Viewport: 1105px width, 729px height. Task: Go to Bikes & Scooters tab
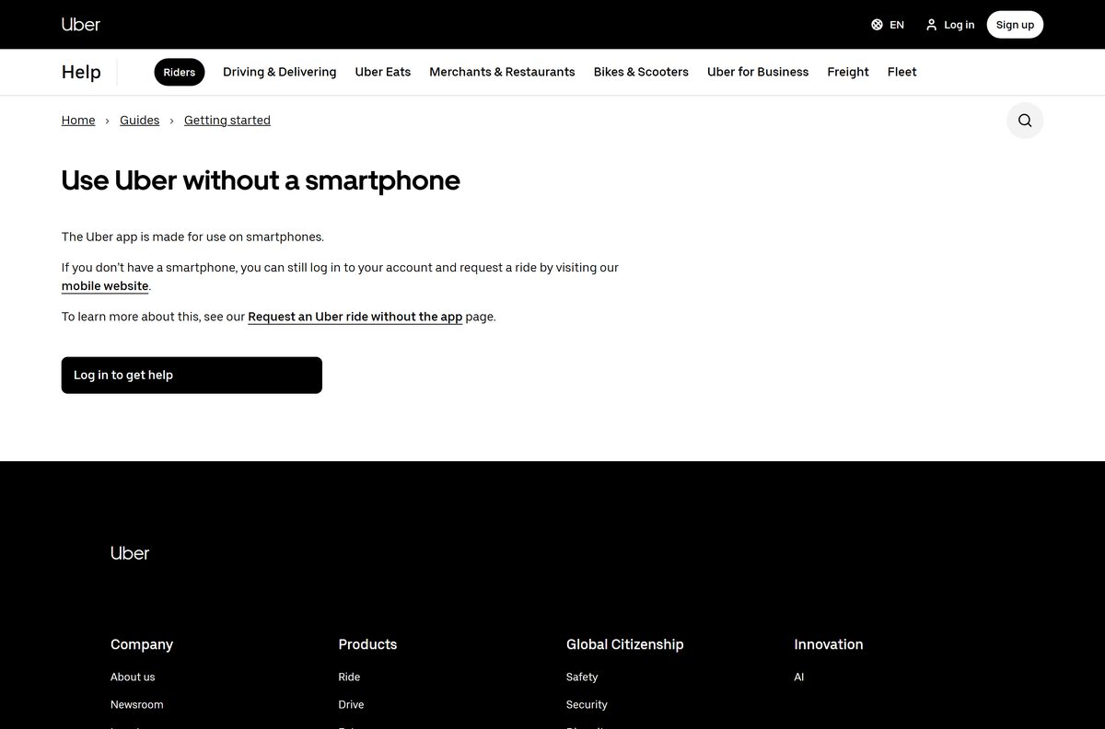(x=641, y=72)
